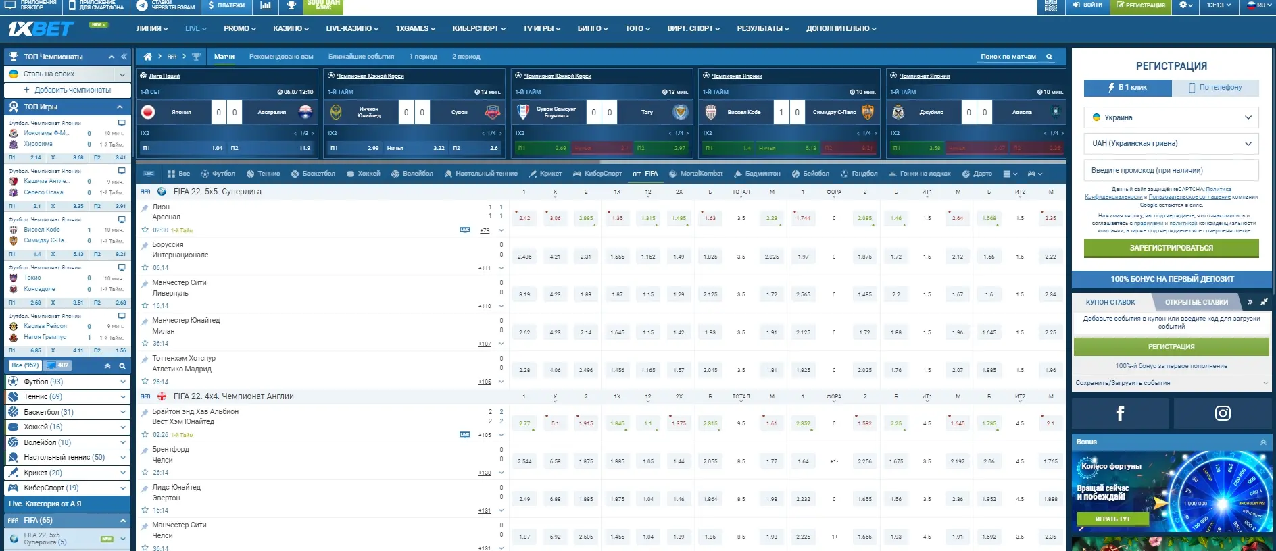Expand the Футбол (93) sidebar category
The width and height of the screenshot is (1276, 551).
point(122,382)
